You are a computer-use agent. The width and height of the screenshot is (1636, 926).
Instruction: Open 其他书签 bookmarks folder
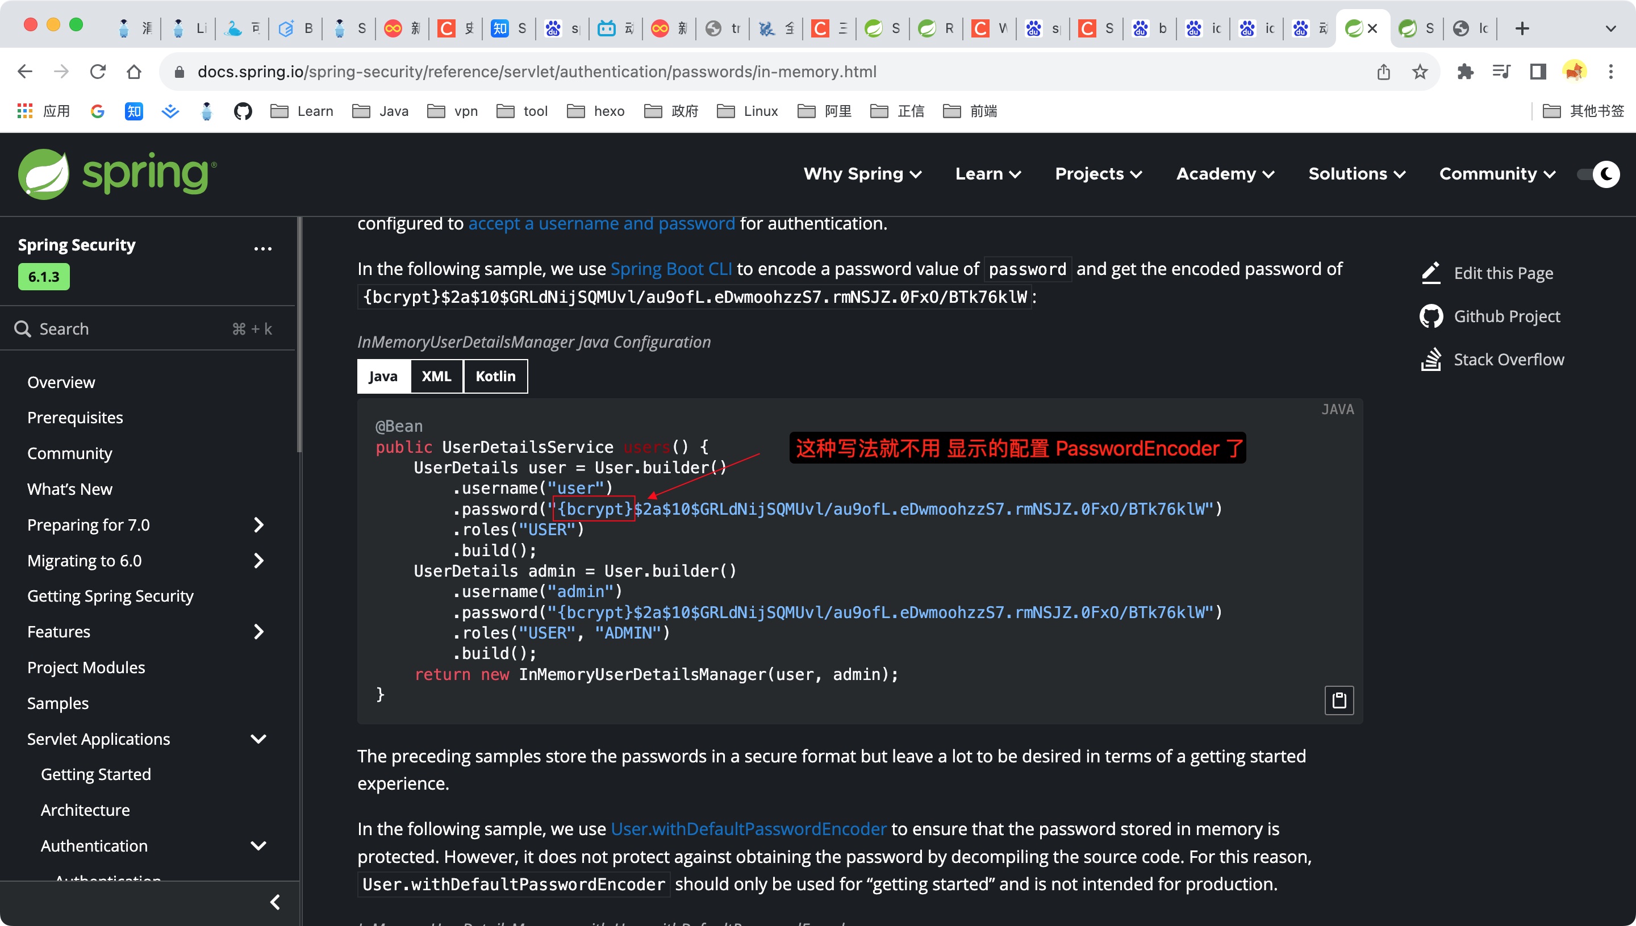pos(1583,111)
